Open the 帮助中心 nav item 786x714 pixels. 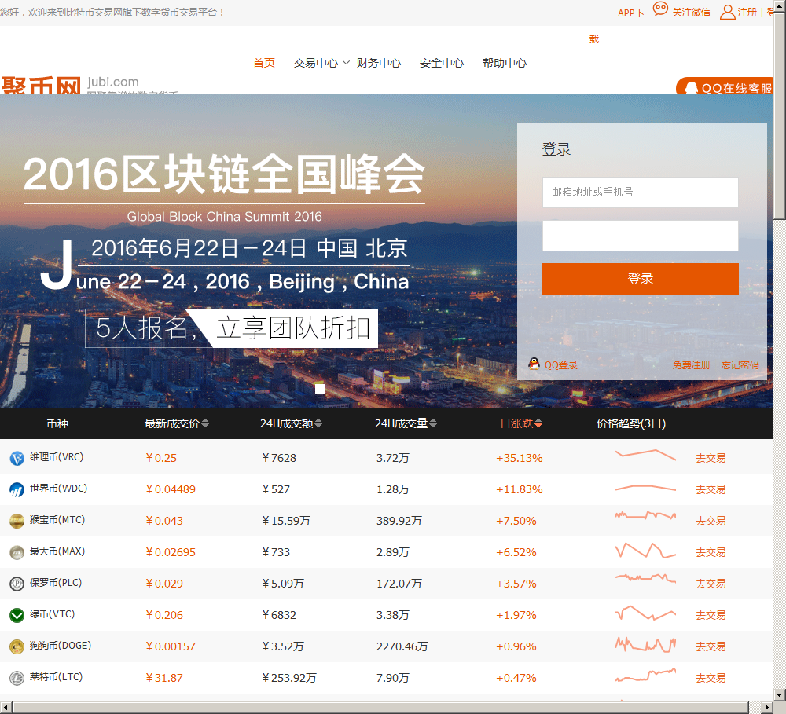pos(505,63)
